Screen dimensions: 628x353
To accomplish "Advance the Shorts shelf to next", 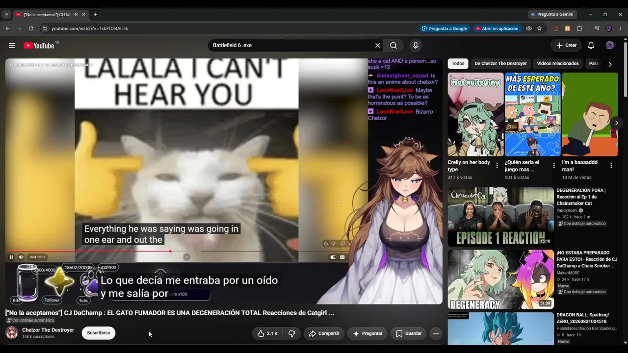I will [616, 123].
